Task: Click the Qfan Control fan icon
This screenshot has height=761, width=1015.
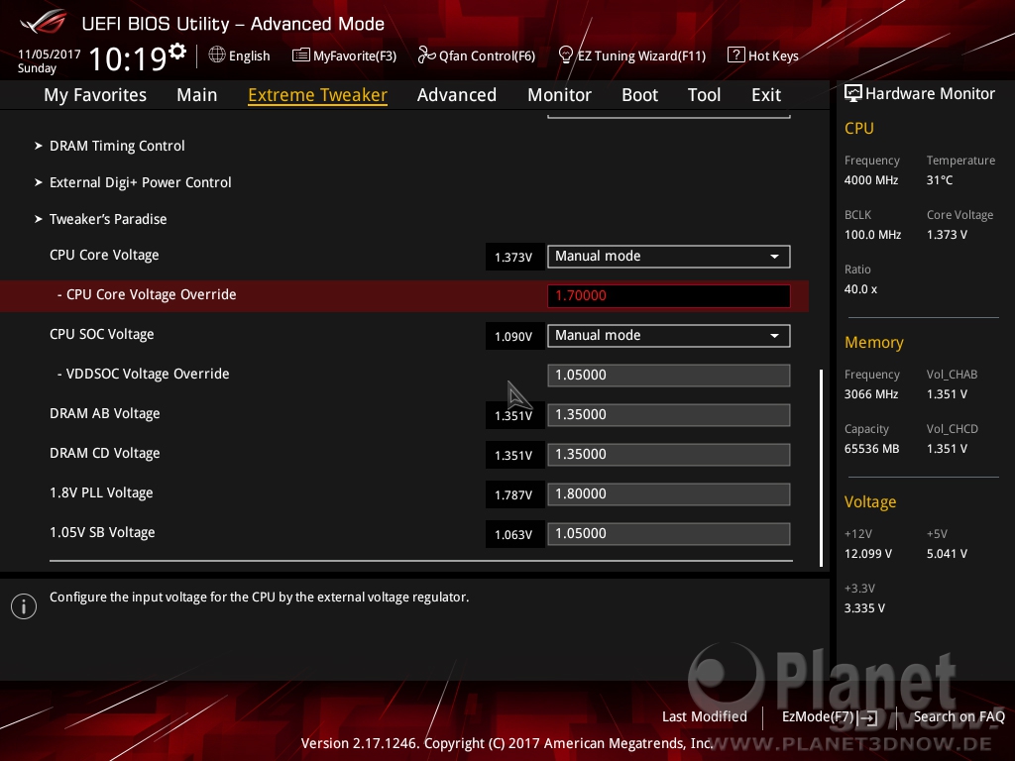Action: pos(426,55)
